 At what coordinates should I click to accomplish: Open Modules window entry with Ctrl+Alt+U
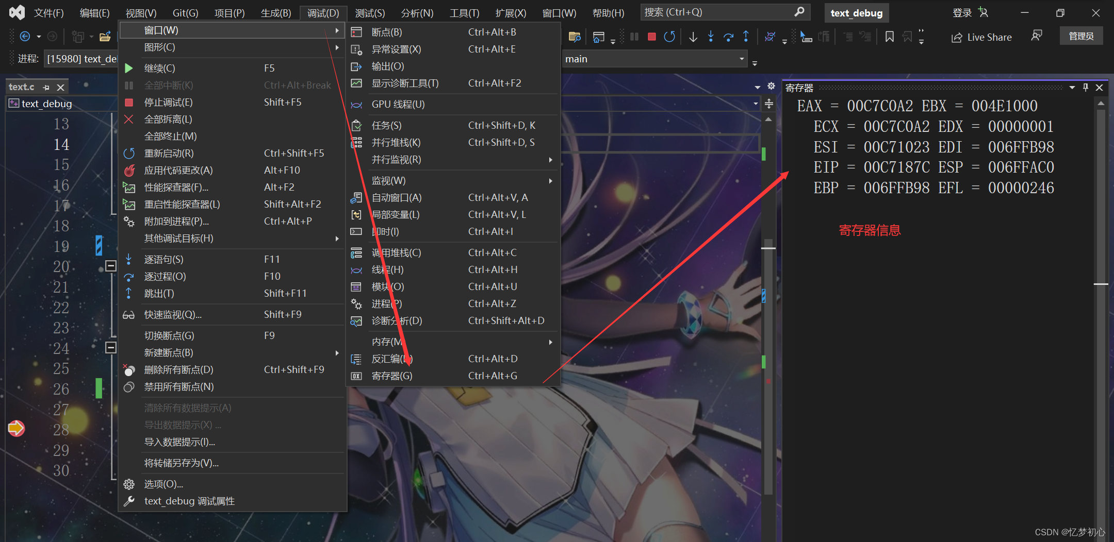(x=453, y=286)
